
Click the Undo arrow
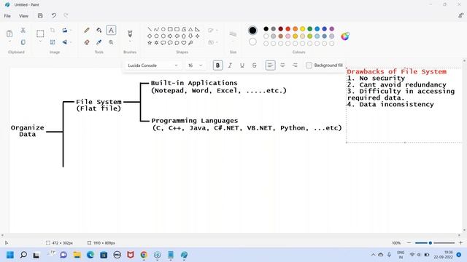point(53,16)
